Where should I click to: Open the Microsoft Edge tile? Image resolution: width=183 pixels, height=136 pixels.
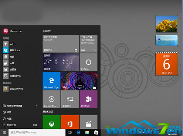[x=52, y=81]
